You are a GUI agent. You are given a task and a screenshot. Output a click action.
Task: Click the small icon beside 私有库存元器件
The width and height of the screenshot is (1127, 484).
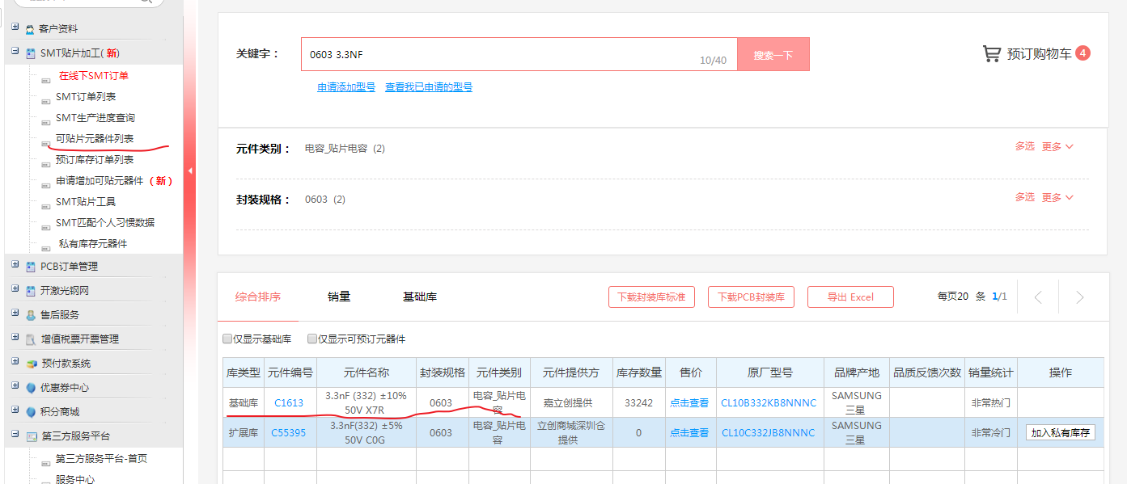tap(46, 247)
